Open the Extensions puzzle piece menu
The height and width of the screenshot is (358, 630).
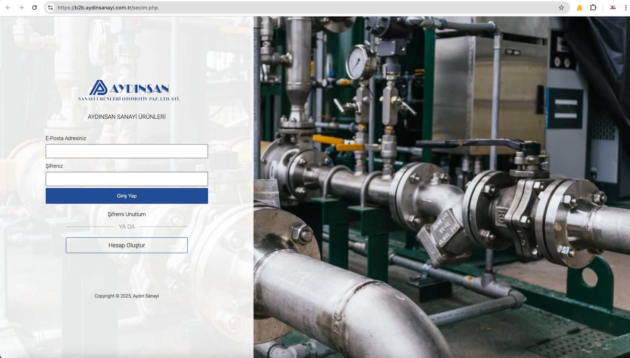click(x=593, y=7)
